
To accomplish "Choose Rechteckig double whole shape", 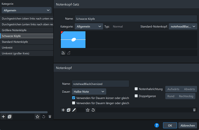I will 186,96.
